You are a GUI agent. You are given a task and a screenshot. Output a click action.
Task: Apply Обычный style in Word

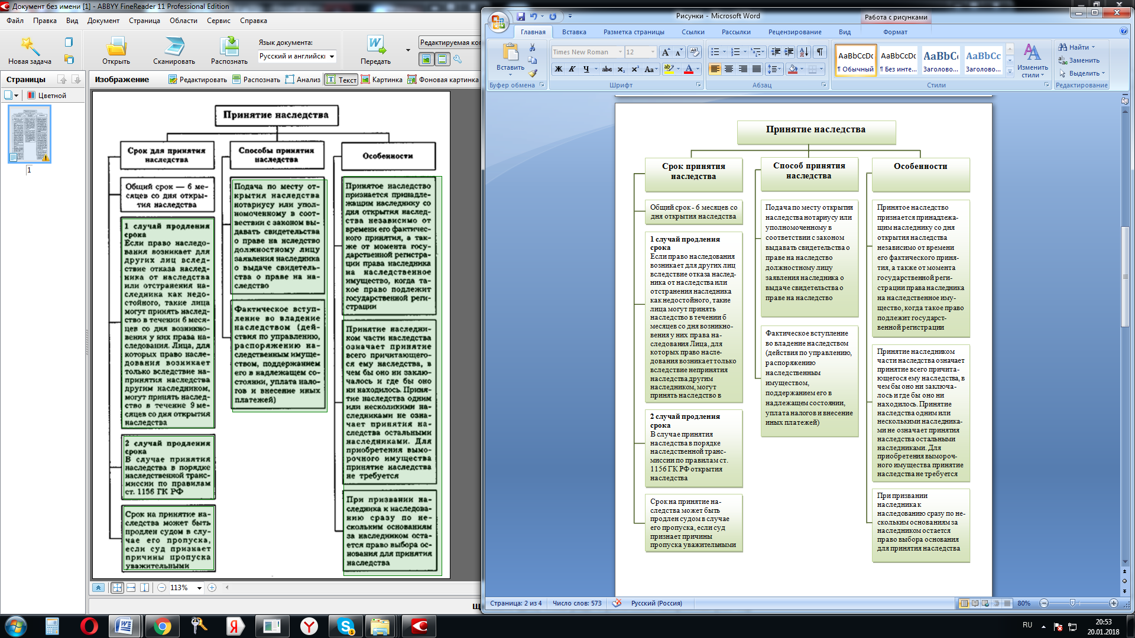pos(855,61)
